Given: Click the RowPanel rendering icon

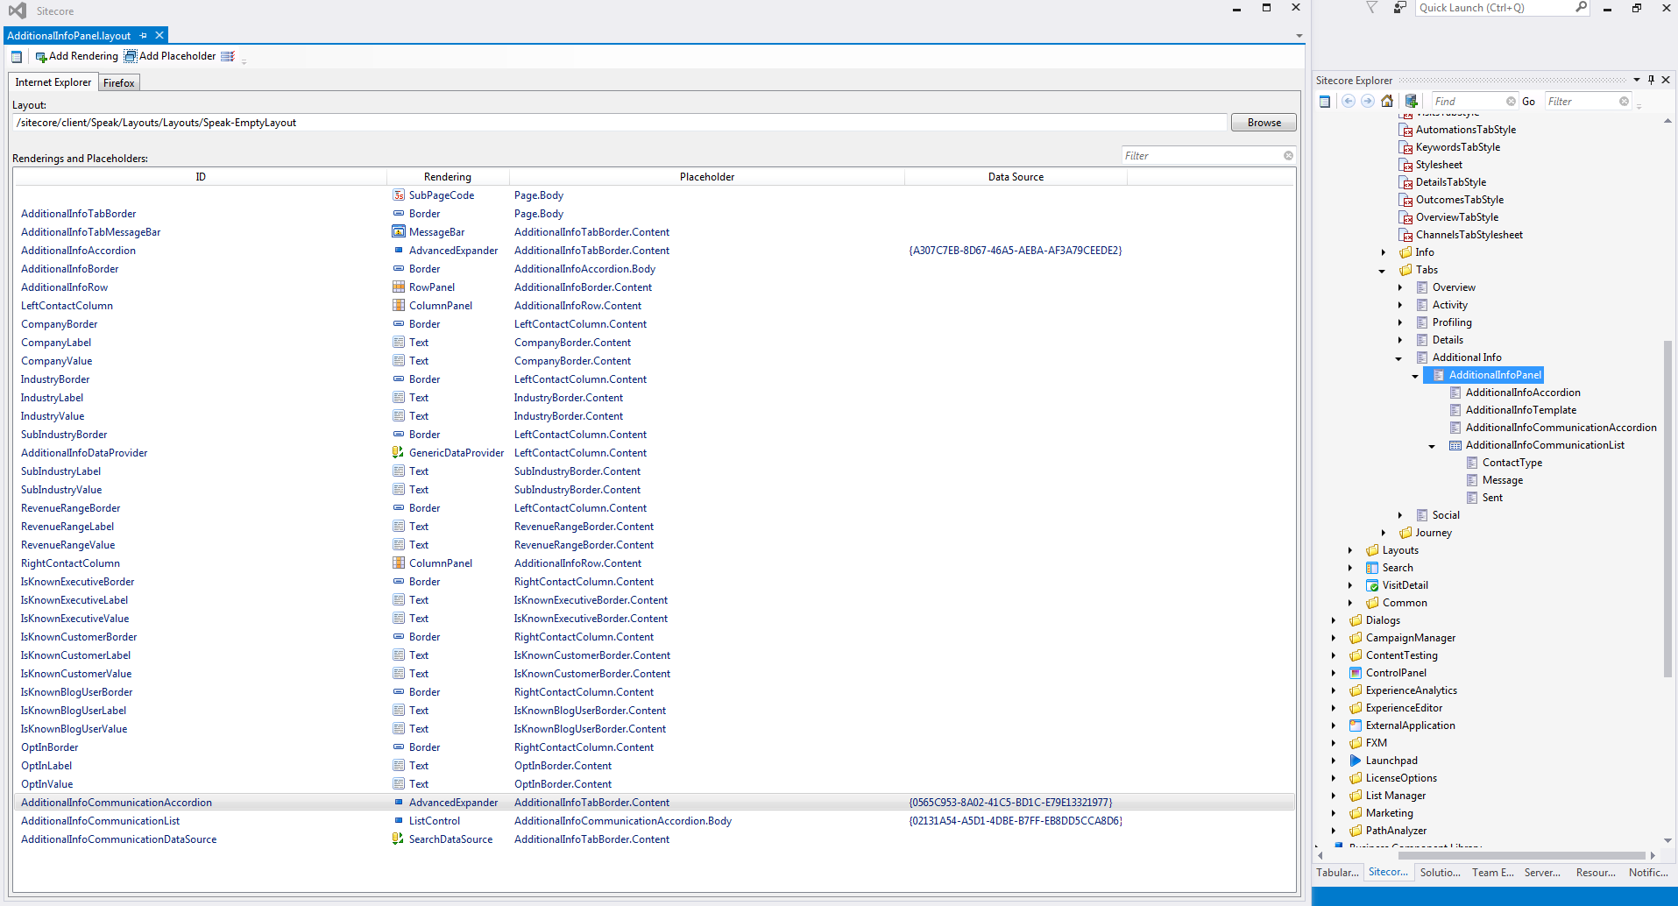Looking at the screenshot, I should pos(399,287).
